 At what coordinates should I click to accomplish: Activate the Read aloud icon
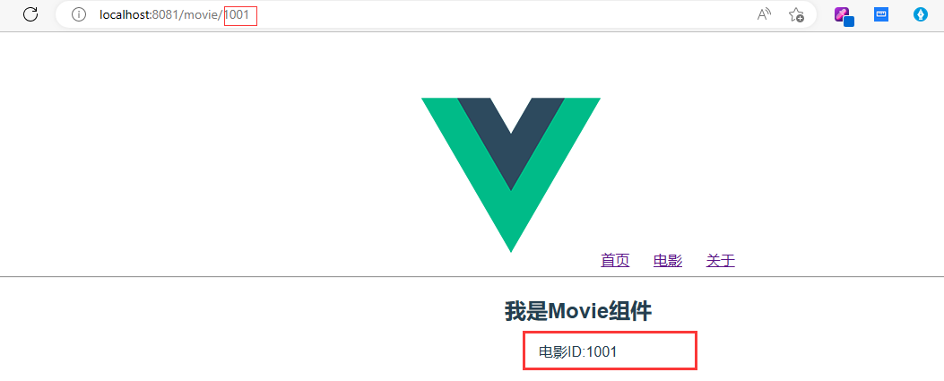764,14
